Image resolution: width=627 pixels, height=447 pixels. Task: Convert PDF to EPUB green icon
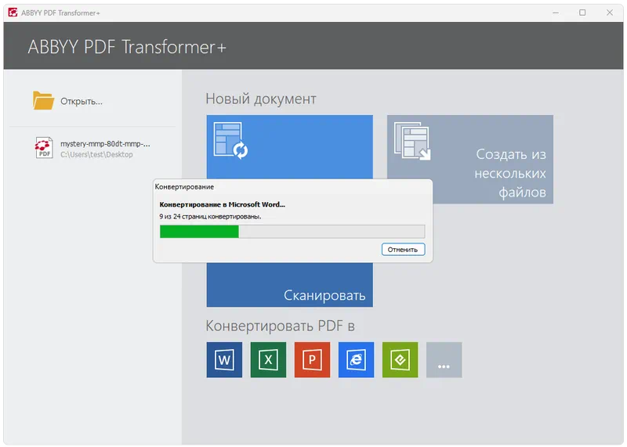point(400,359)
